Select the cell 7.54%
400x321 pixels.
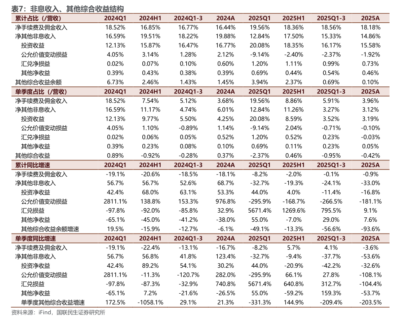click(150, 101)
